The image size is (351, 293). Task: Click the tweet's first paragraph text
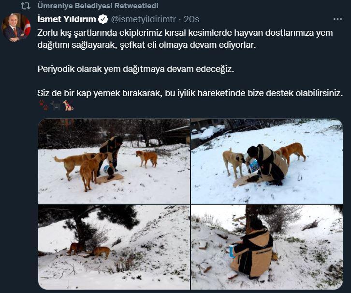(185, 39)
